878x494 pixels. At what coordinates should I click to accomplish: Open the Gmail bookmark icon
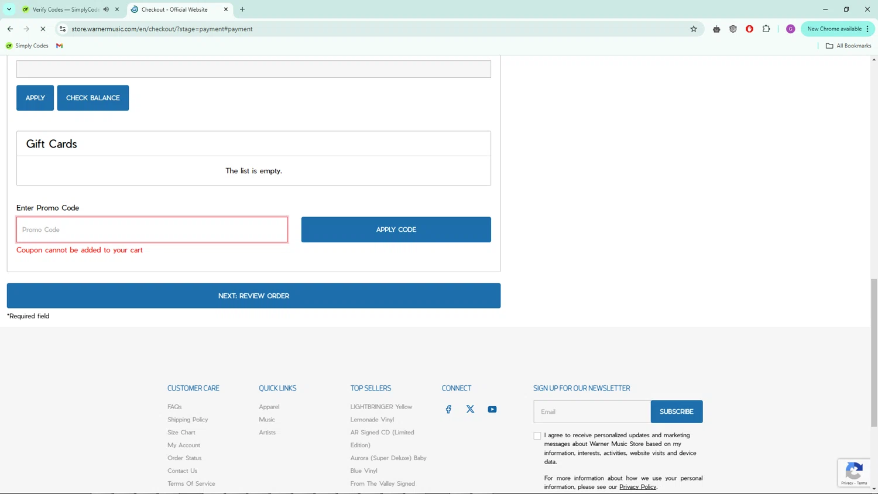[59, 46]
